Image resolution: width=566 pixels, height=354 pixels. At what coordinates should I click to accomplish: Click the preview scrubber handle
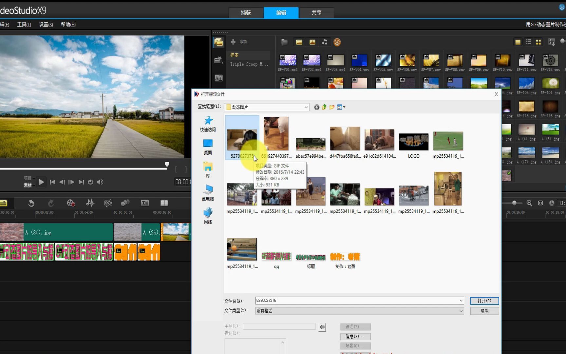pyautogui.click(x=167, y=165)
